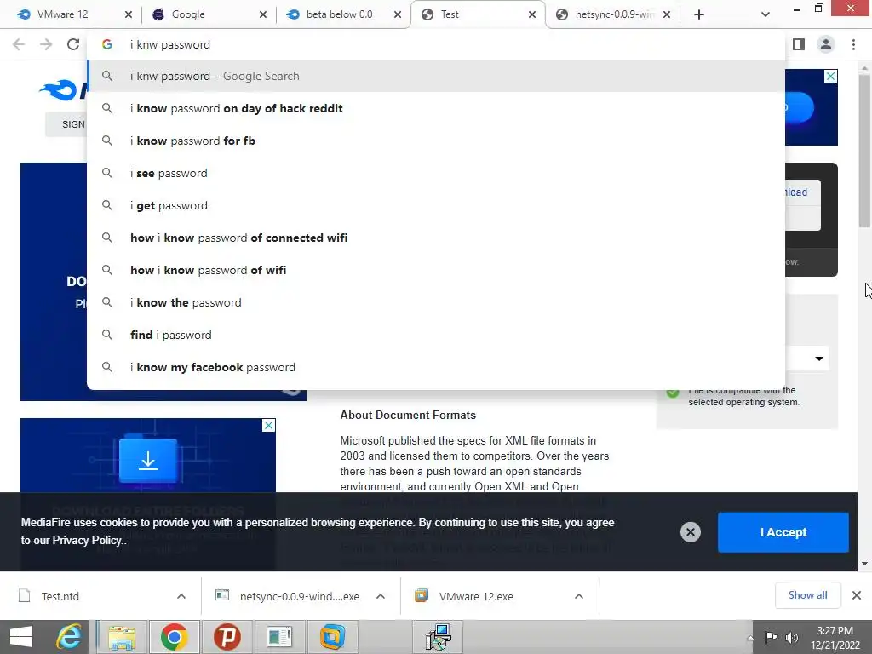The width and height of the screenshot is (872, 654).
Task: Select 'i know my facebook password' suggestion
Action: click(x=436, y=367)
